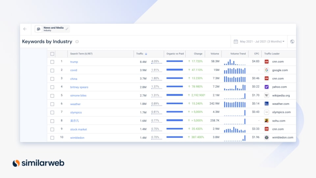This screenshot has width=316, height=178.
Task: Check the box for row 8 Chinese keyword
Action: (x=52, y=121)
